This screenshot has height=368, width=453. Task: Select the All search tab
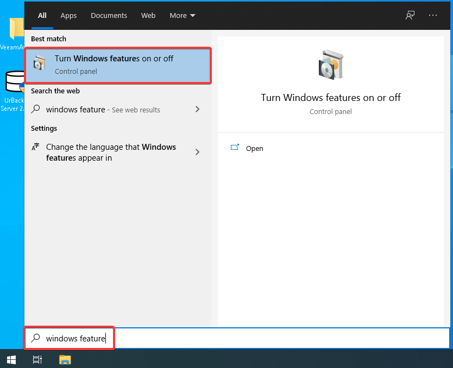point(42,15)
